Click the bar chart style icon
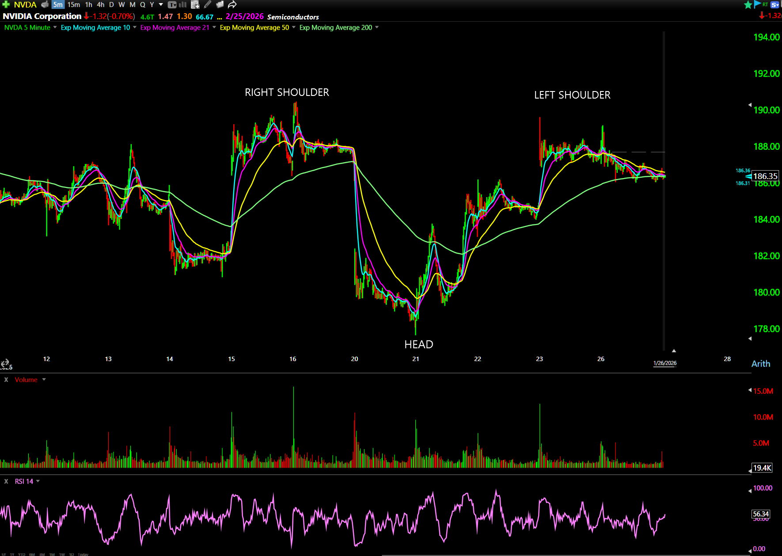 click(x=182, y=5)
